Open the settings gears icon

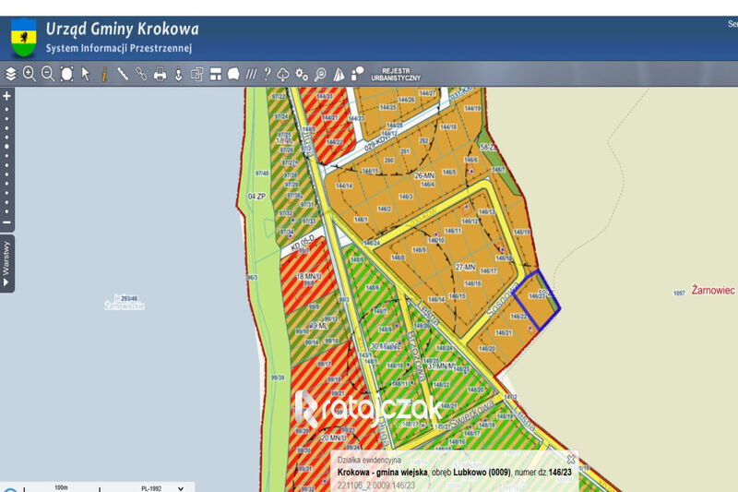(302, 74)
